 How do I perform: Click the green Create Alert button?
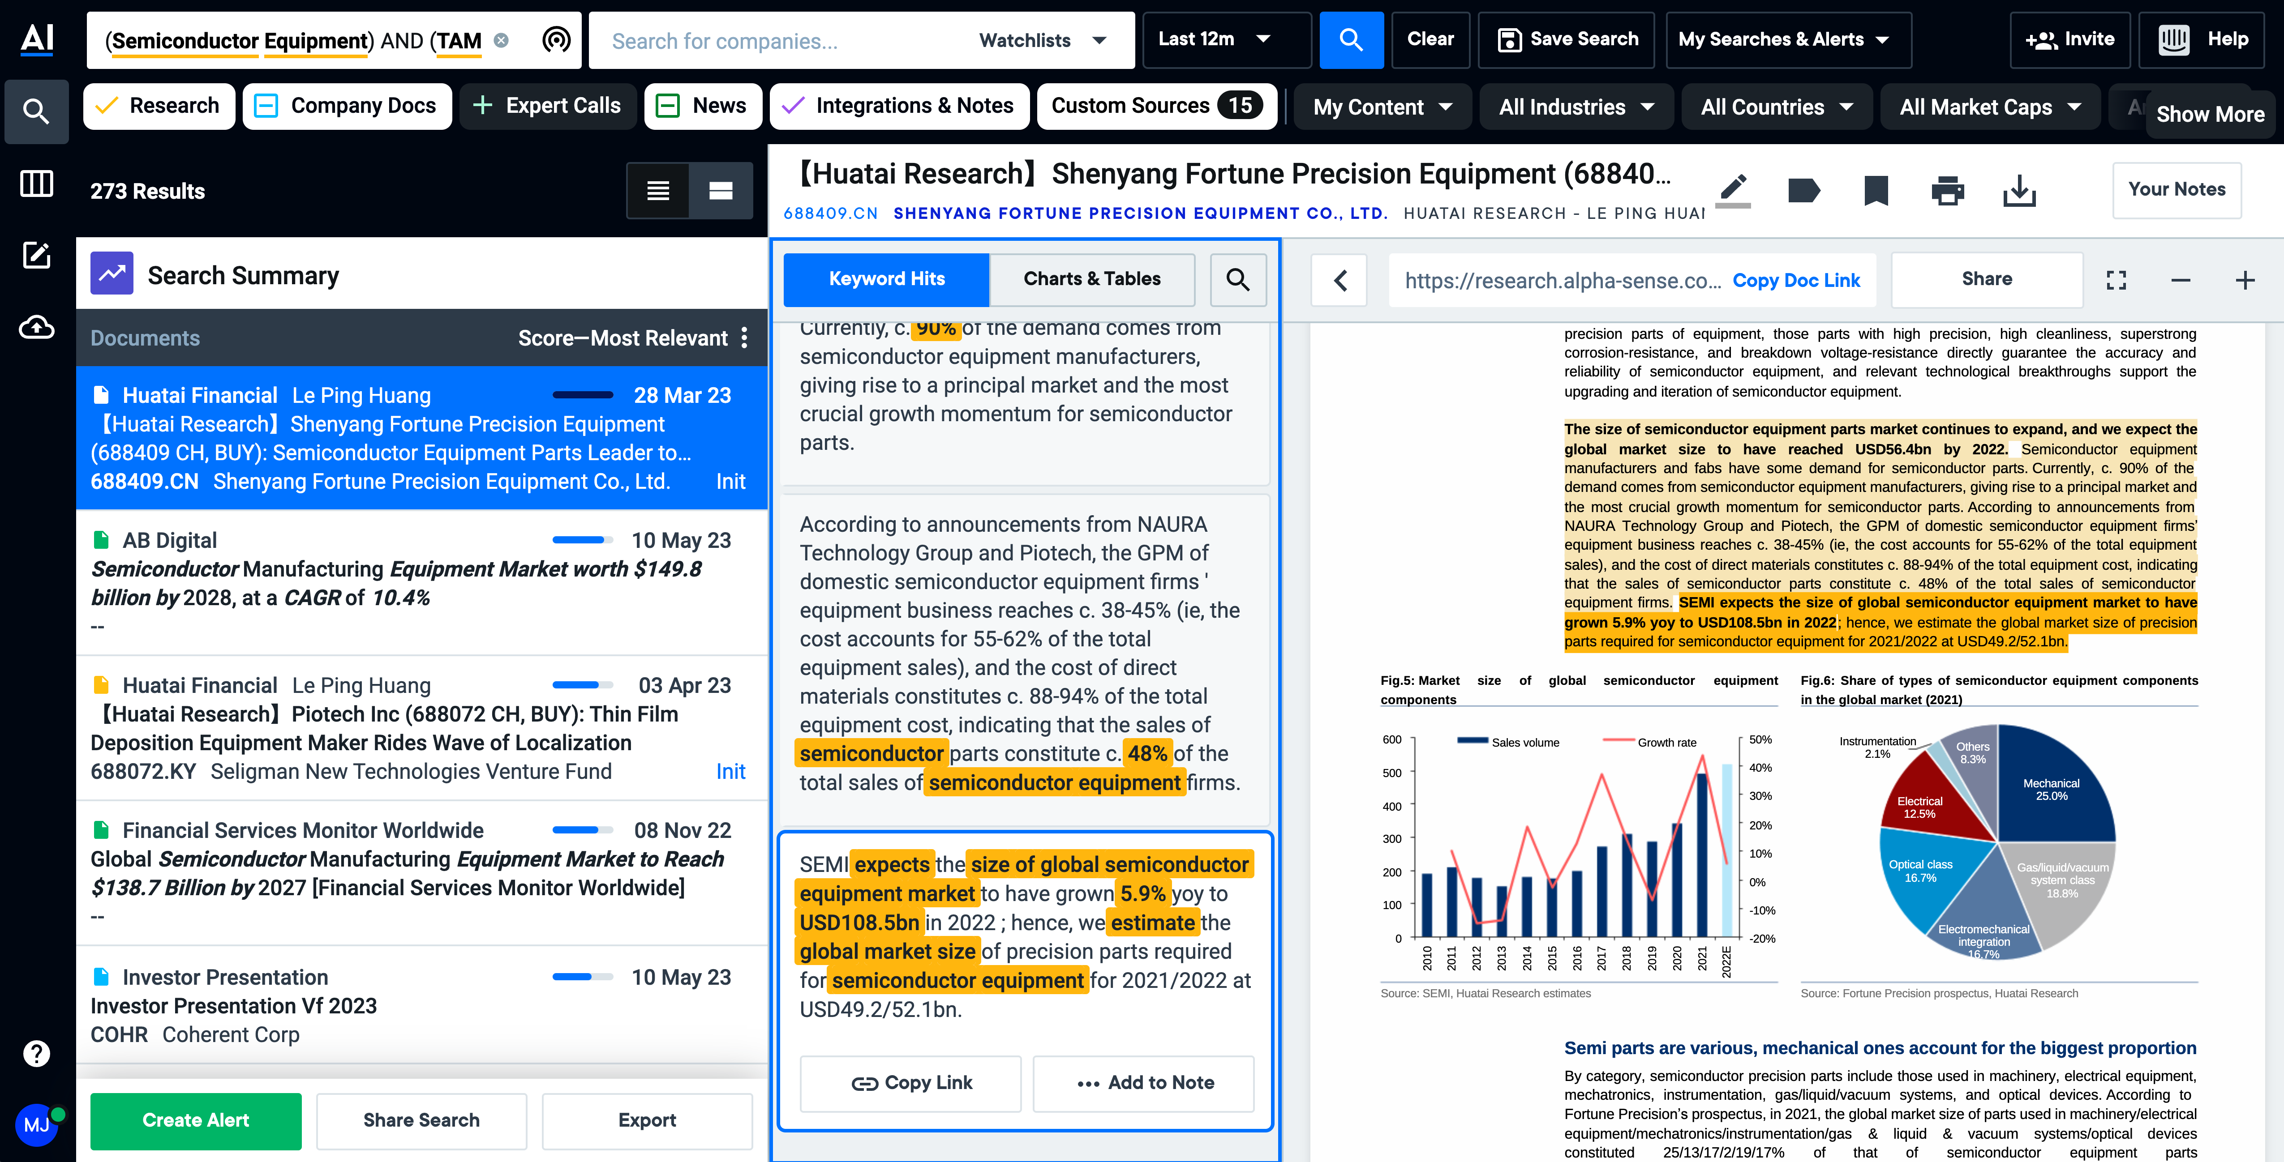point(196,1121)
